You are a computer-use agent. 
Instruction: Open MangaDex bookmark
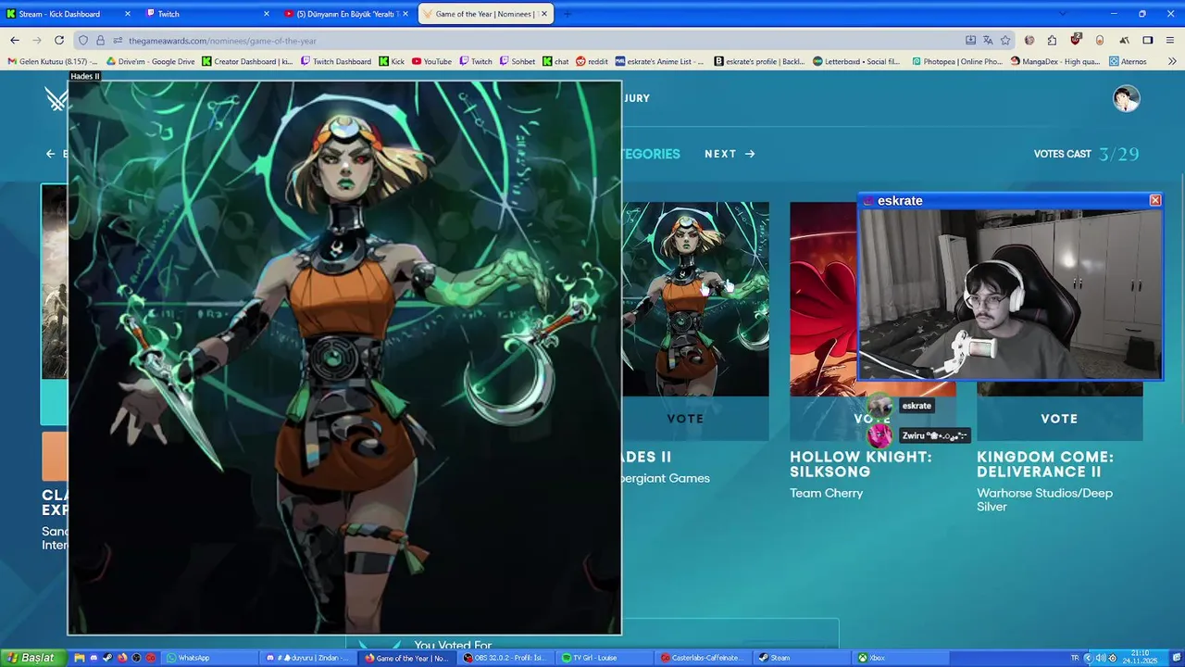(x=1055, y=61)
